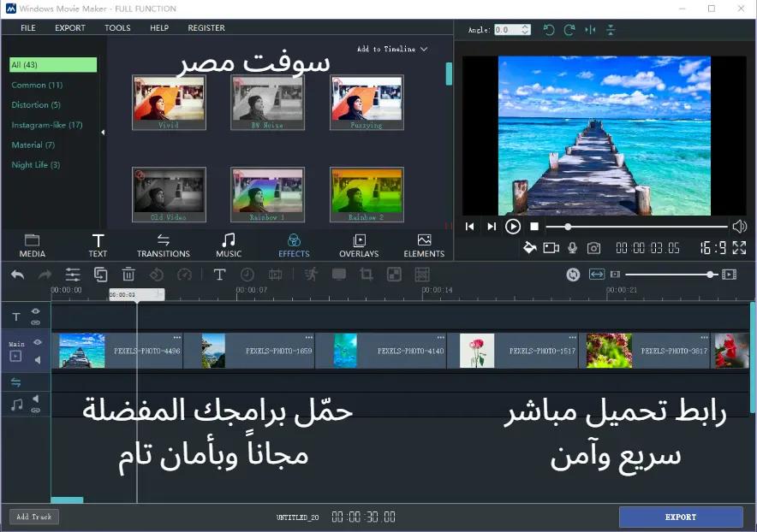
Task: Open options dots on PEXELS-PHOTO-1659 clip
Action: (x=309, y=337)
